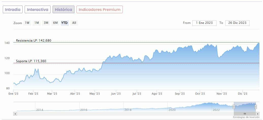
Task: Click the Resistencia LP 142,680 line label
Action: click(x=34, y=41)
